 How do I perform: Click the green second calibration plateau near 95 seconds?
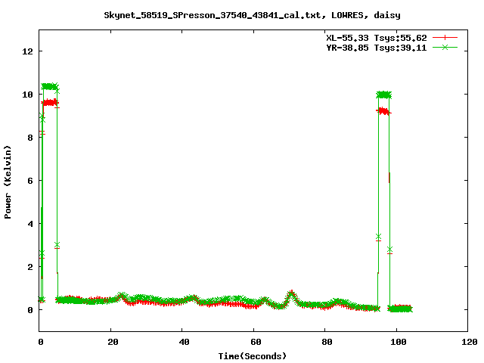pos(384,95)
